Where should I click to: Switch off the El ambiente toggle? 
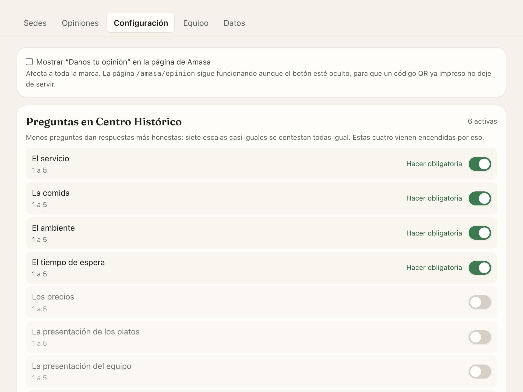click(x=480, y=233)
